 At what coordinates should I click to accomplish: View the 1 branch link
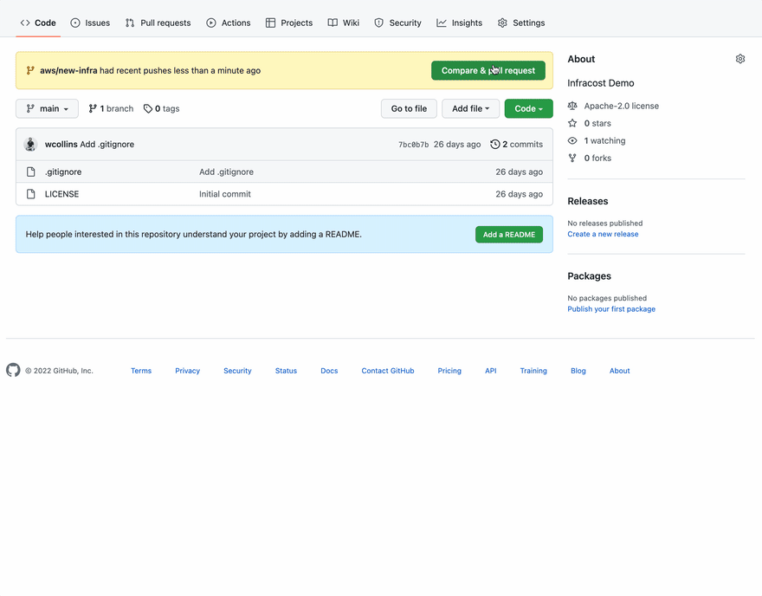pos(111,108)
